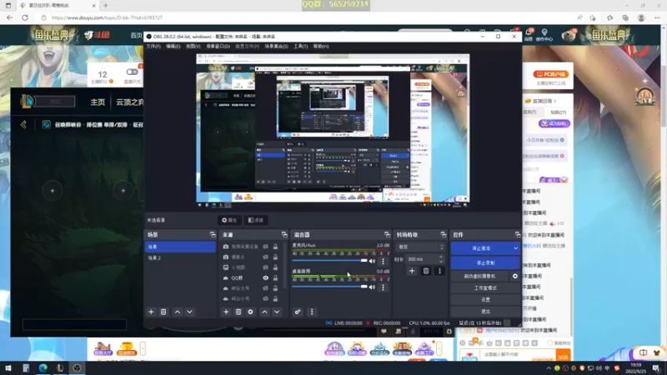
Task: Open virtual camera settings gear icon
Action: [x=515, y=277]
